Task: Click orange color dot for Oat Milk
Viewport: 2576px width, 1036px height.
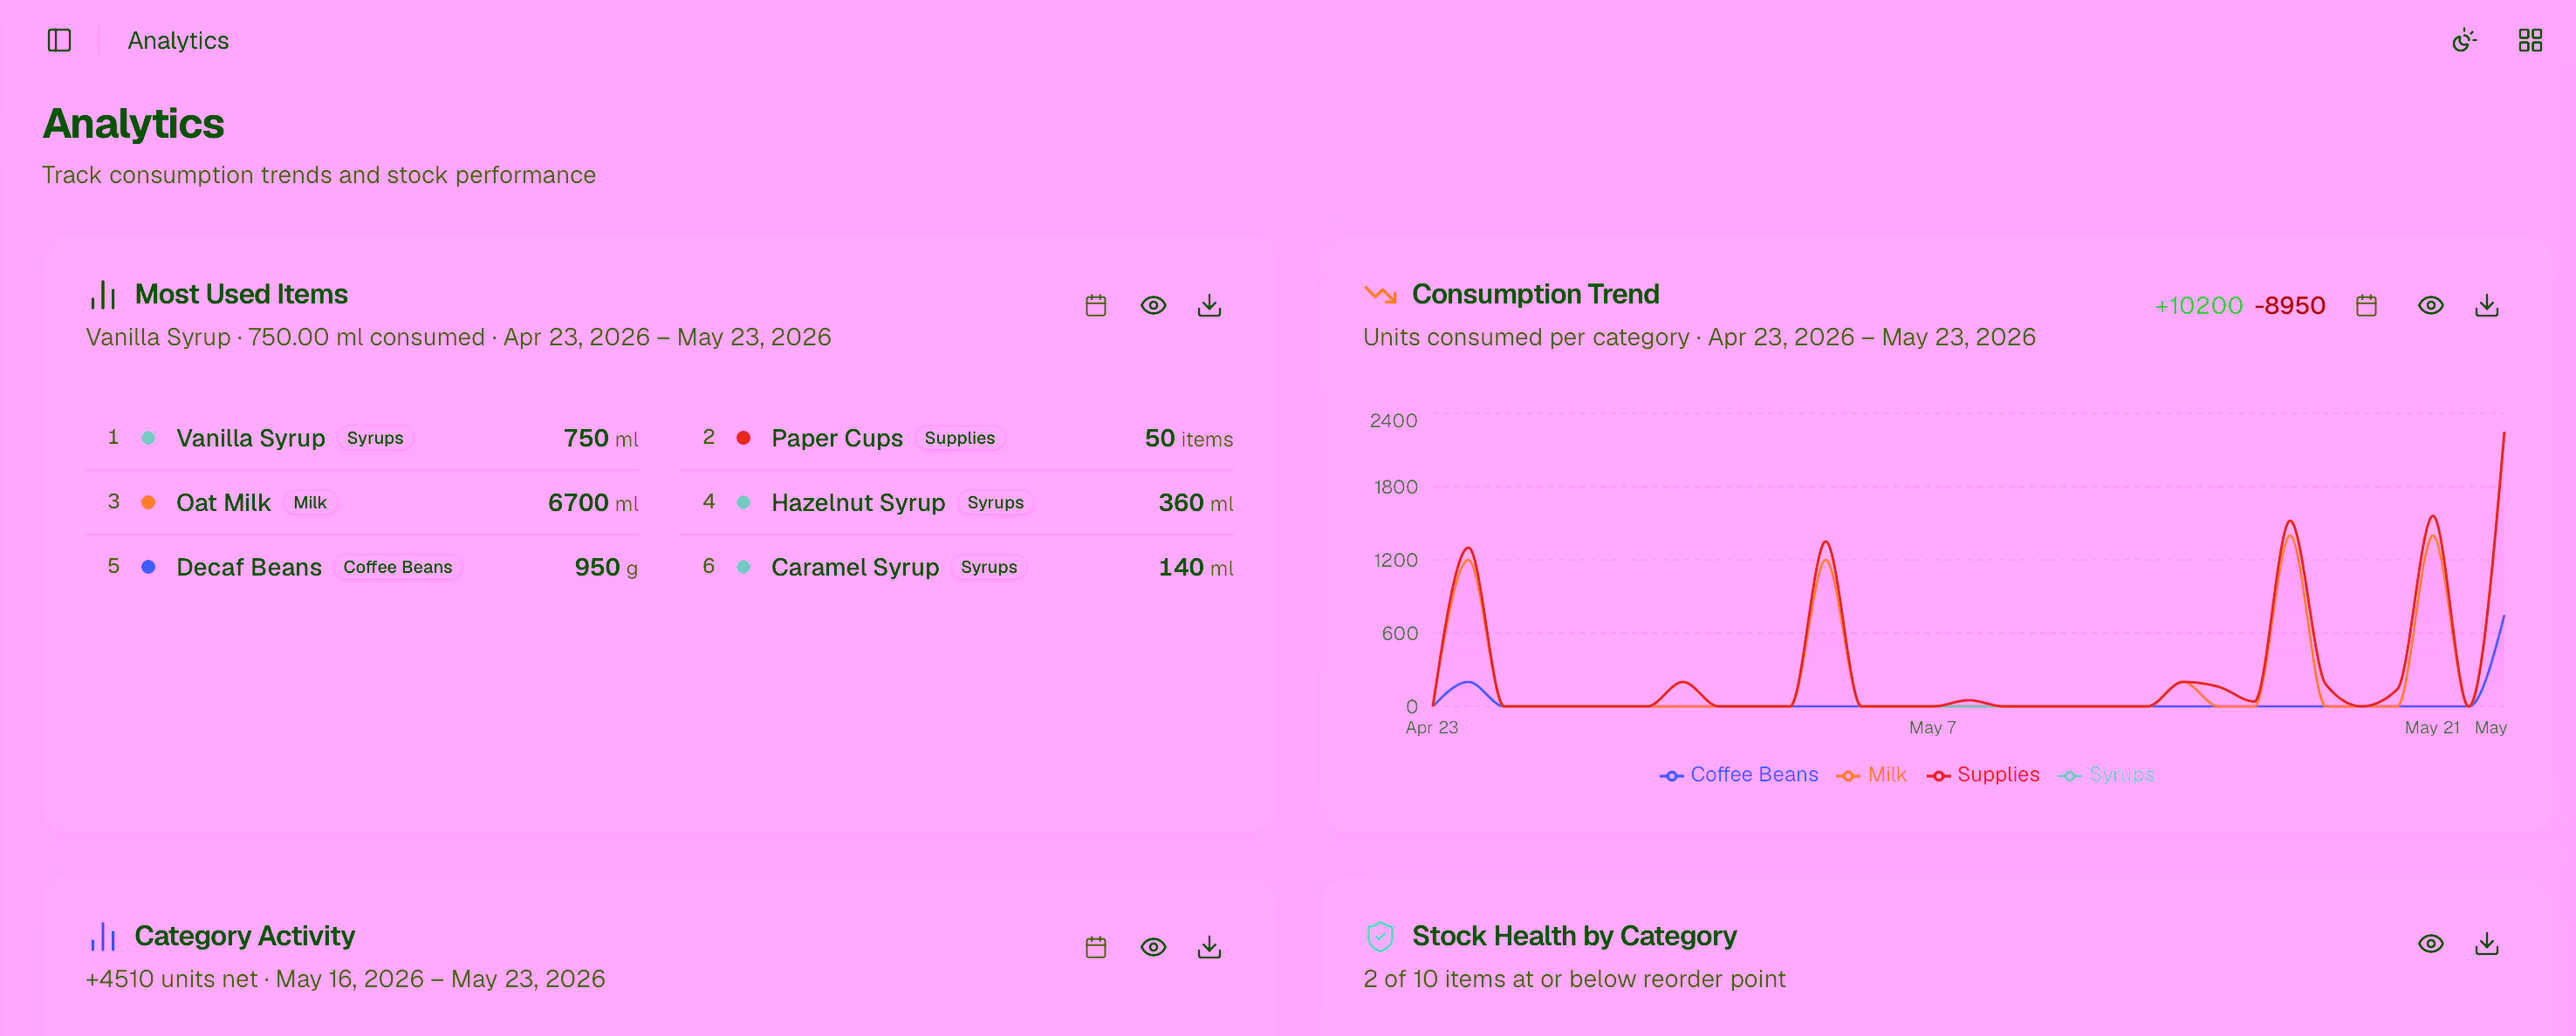Action: [148, 502]
